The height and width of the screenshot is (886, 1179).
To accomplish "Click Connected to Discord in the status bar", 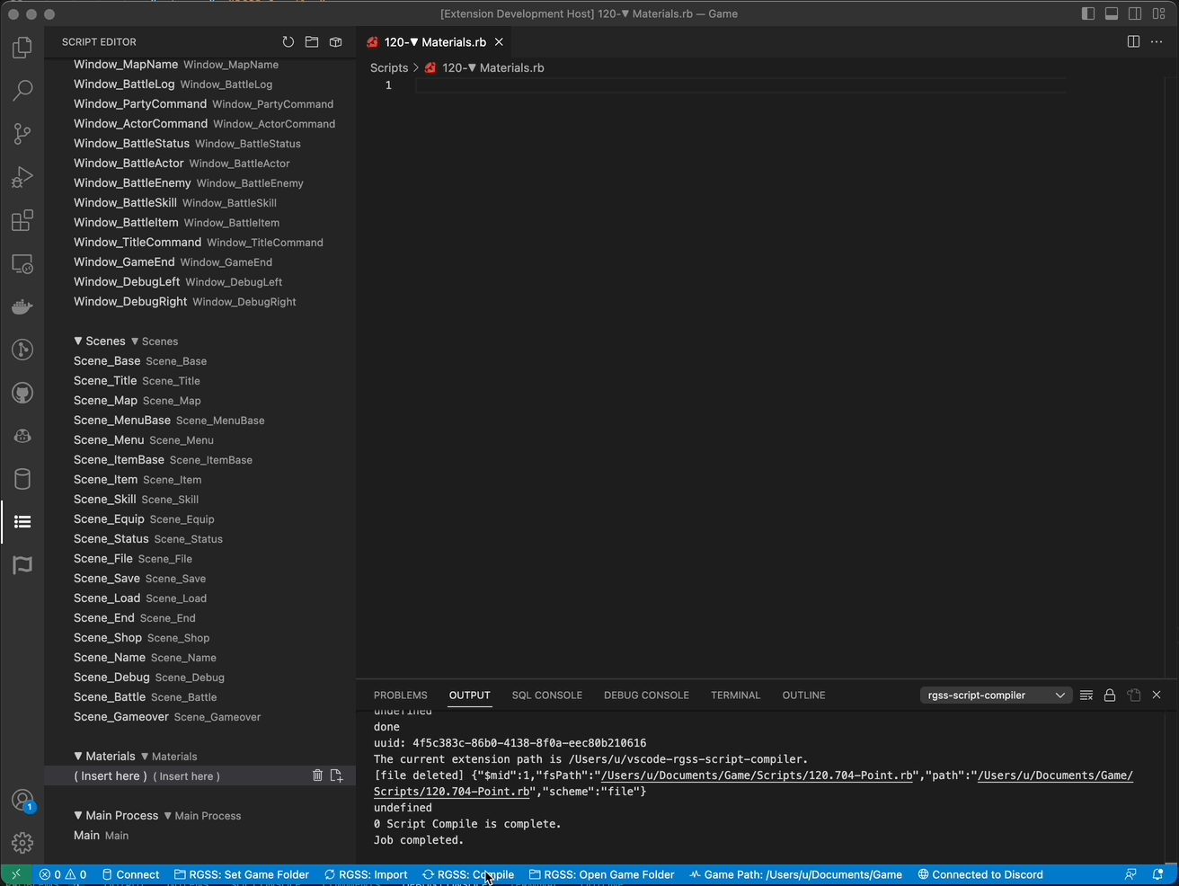I will pyautogui.click(x=980, y=873).
